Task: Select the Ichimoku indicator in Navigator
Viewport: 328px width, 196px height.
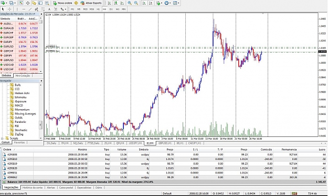Action: pos(20,97)
